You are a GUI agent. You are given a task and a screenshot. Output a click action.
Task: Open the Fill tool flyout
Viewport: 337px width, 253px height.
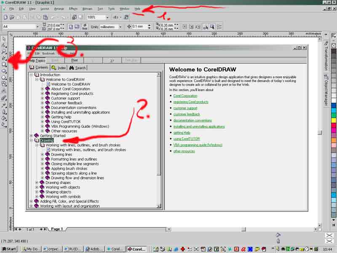4,118
